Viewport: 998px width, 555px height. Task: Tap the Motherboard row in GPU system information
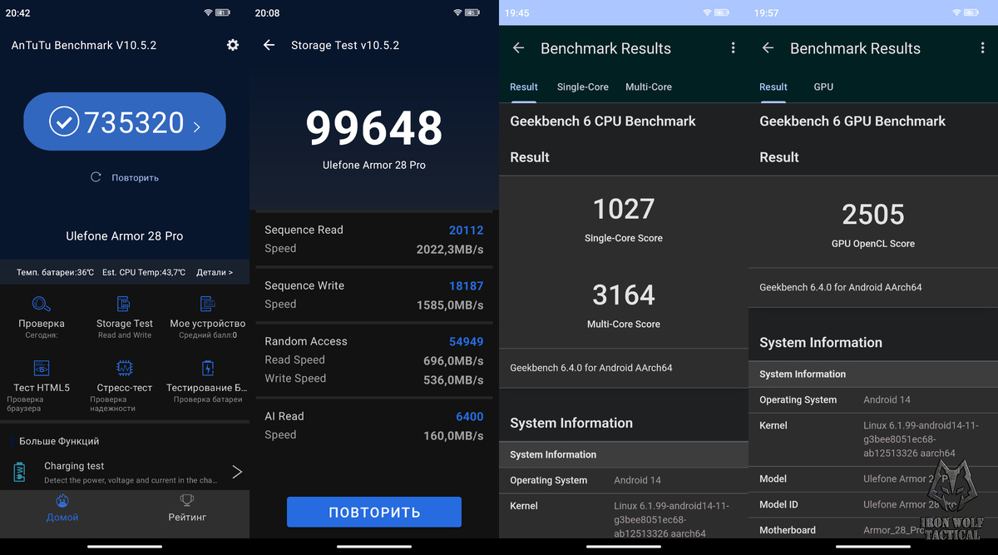point(873,530)
